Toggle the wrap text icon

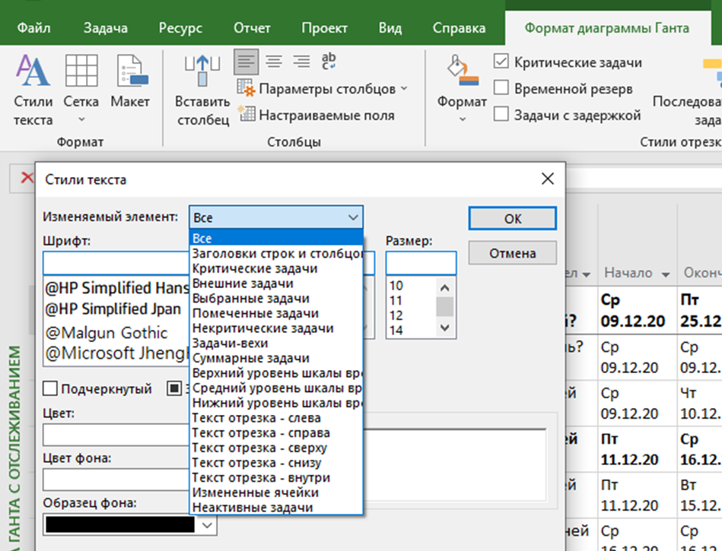point(329,62)
